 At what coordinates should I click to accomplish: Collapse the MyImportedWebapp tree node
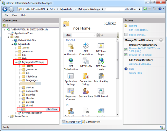coord(16,62)
